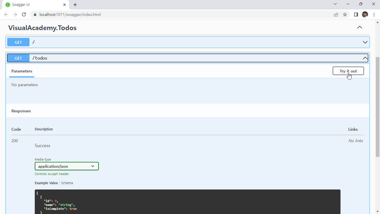Reload the Swagger page
The width and height of the screenshot is (380, 214).
(x=24, y=14)
